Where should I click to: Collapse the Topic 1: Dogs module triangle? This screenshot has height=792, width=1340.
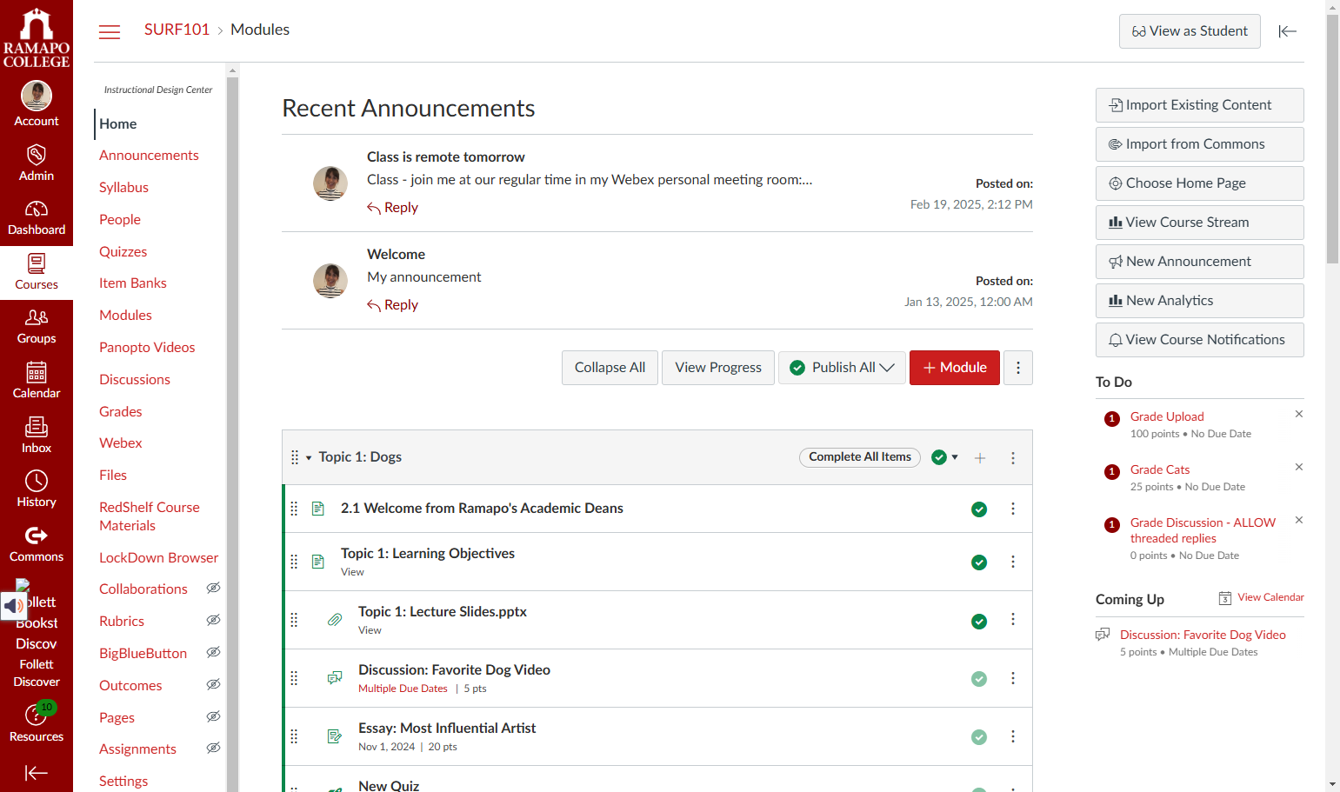tap(309, 458)
